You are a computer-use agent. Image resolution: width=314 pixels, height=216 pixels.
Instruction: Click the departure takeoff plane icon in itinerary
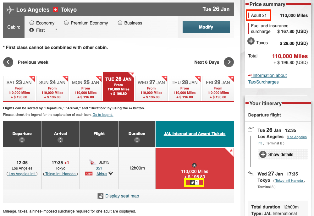(x=251, y=129)
